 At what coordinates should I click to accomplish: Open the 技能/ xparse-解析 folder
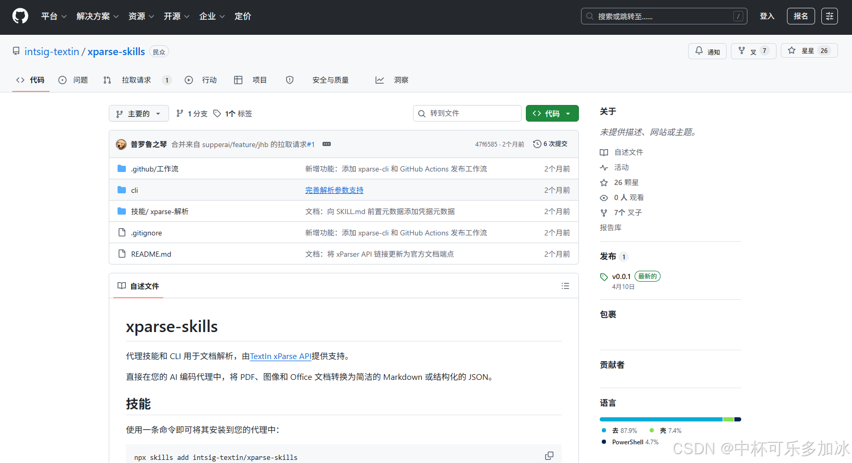[x=160, y=211]
